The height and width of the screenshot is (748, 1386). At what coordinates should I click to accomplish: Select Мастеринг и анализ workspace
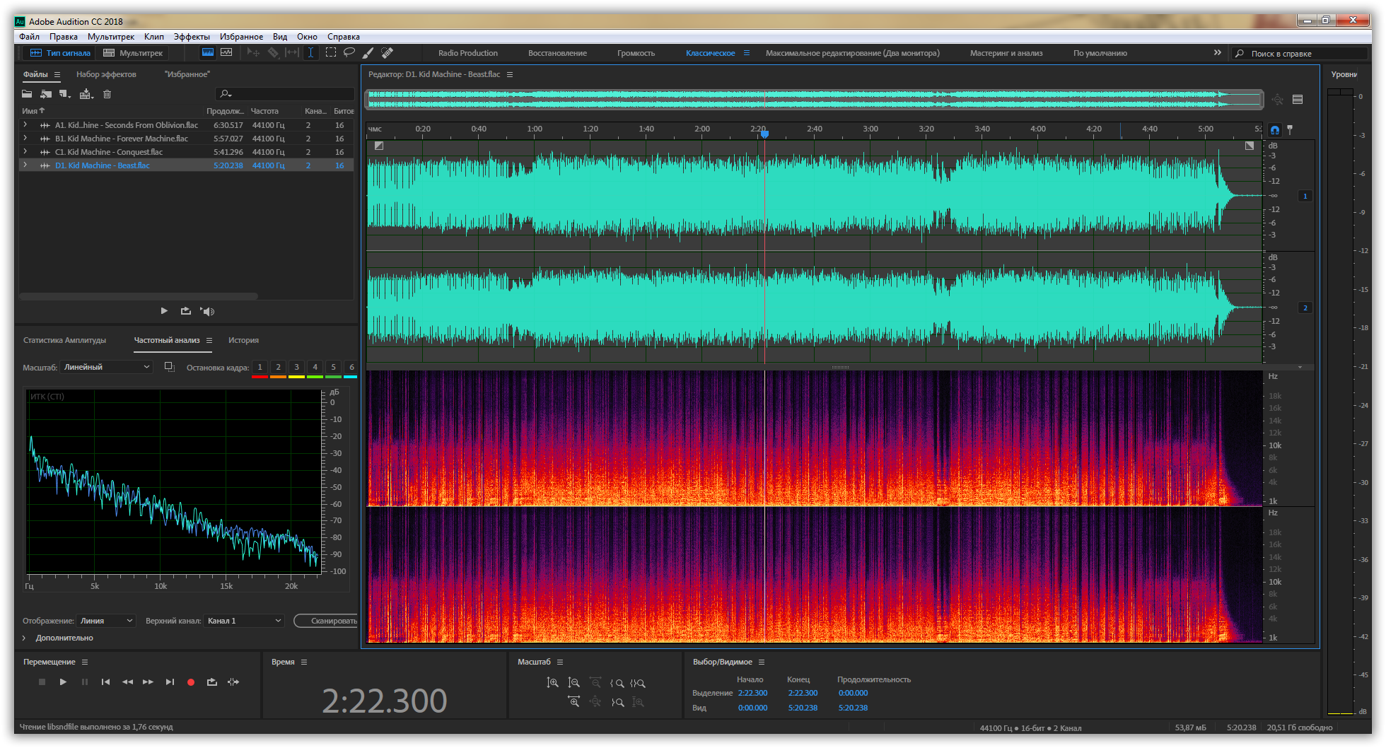coord(1006,53)
